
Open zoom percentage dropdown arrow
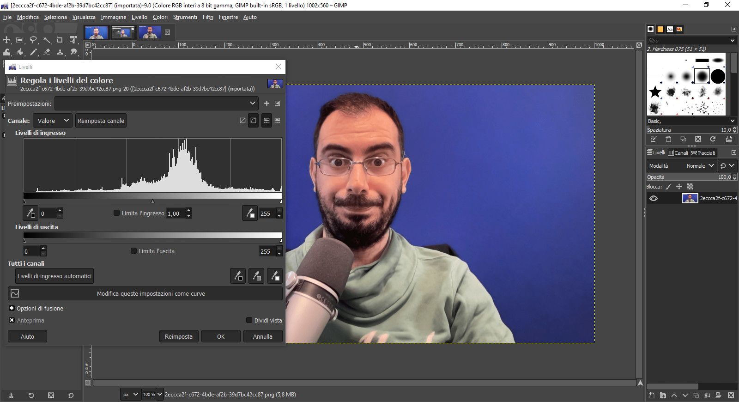160,395
